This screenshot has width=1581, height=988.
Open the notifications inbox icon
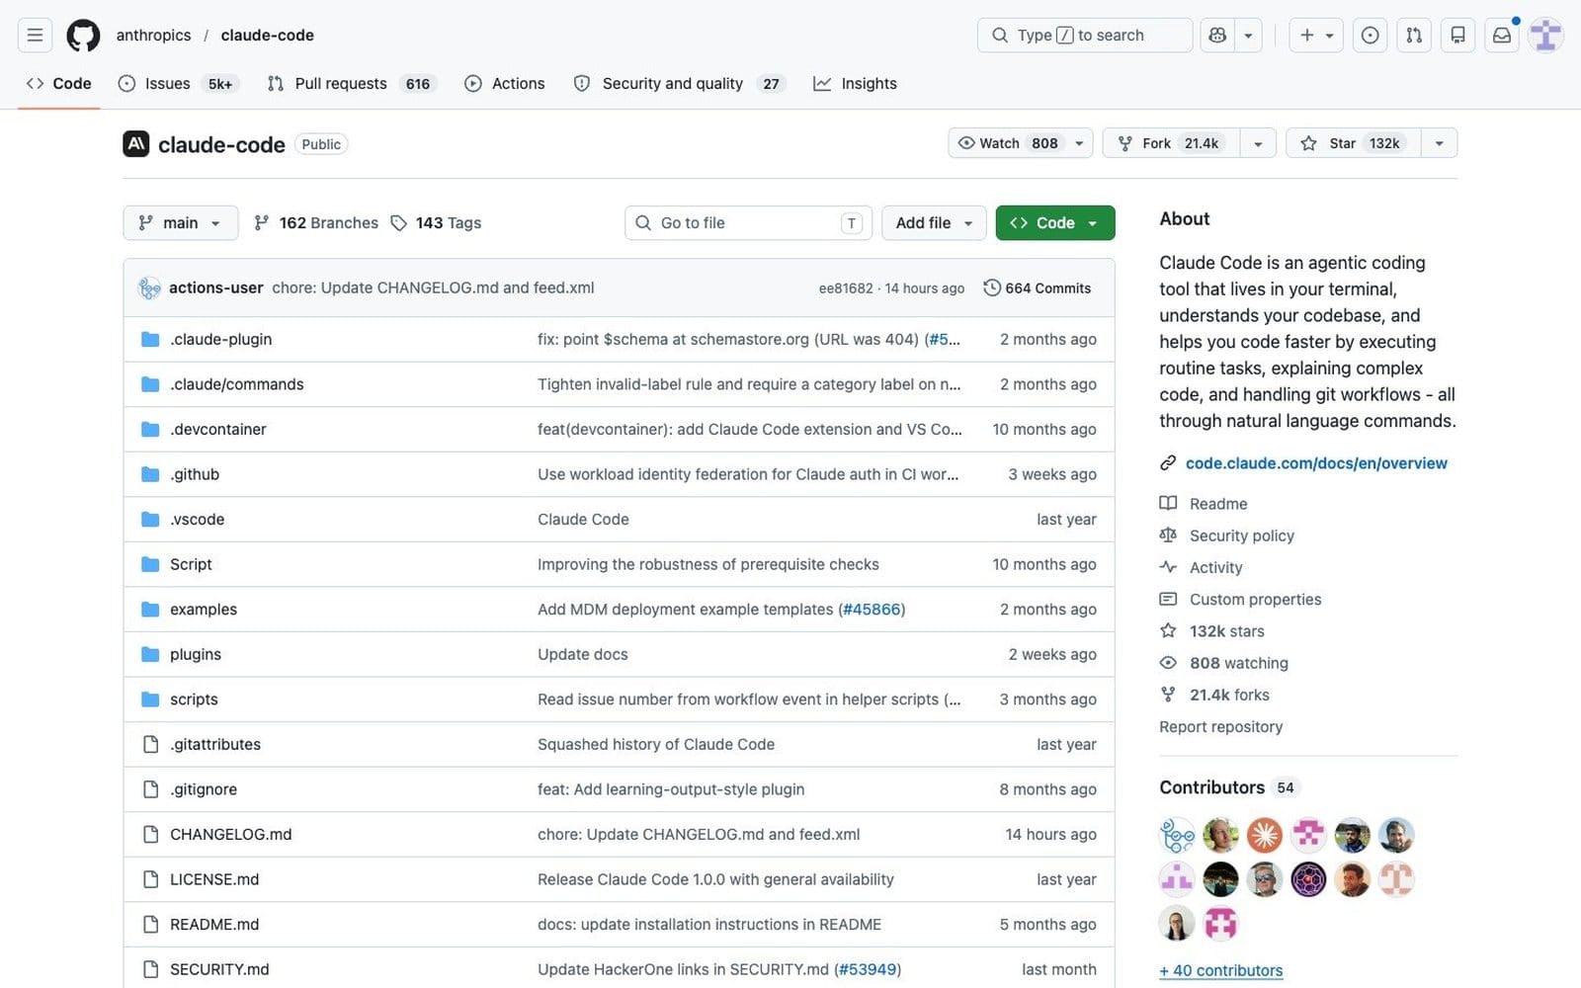point(1502,36)
